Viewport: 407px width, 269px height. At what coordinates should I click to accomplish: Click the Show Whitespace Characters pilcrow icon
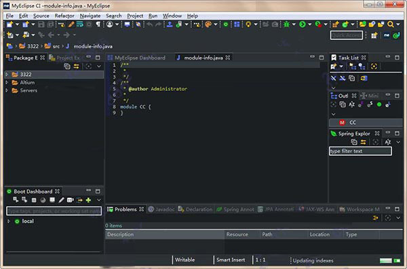[98, 24]
